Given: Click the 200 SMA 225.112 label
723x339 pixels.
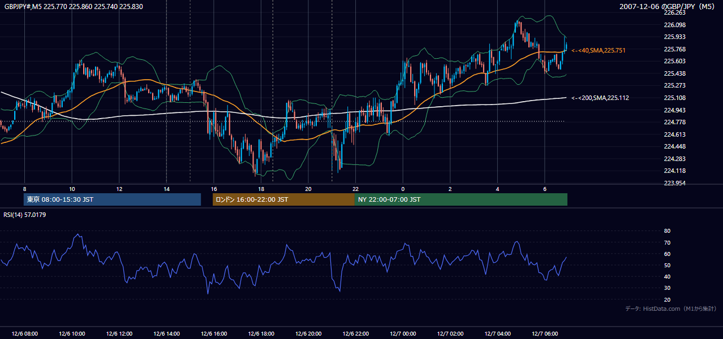Looking at the screenshot, I should pyautogui.click(x=600, y=98).
